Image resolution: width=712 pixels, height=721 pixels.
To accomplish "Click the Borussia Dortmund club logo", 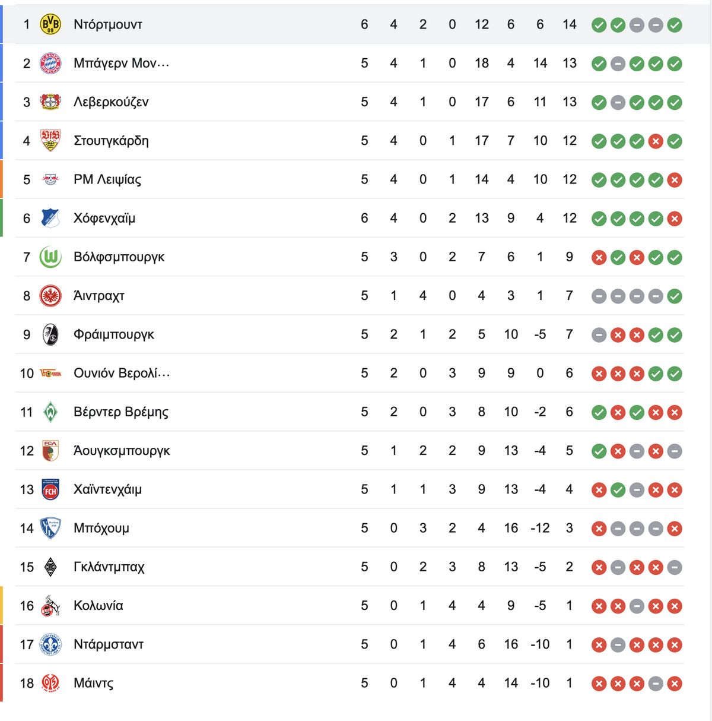I will point(50,24).
